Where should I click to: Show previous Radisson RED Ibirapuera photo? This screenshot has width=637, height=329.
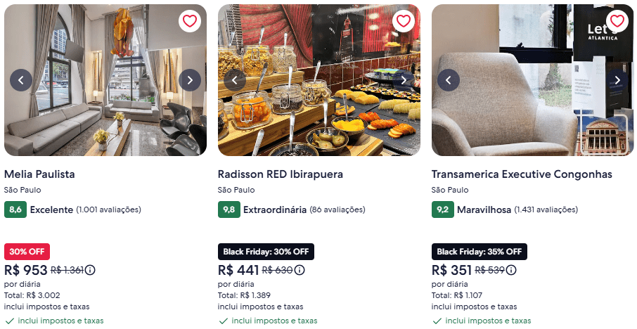click(x=235, y=80)
